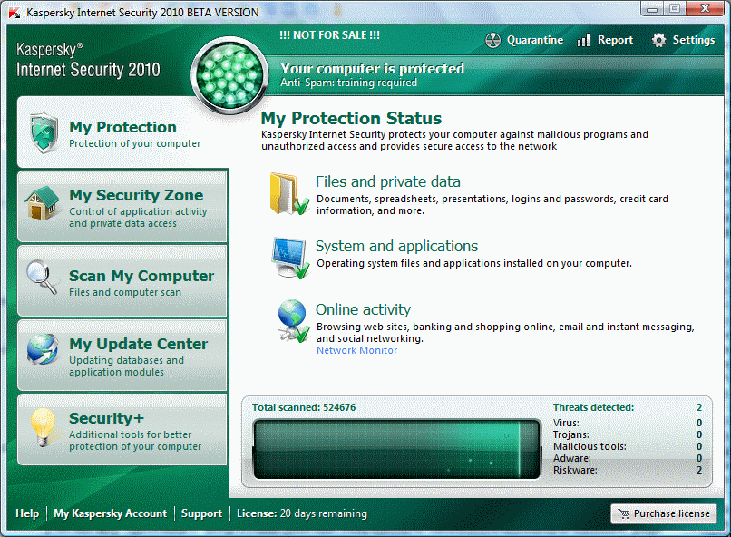Click Your computer is protected status
731x537 pixels.
[372, 68]
